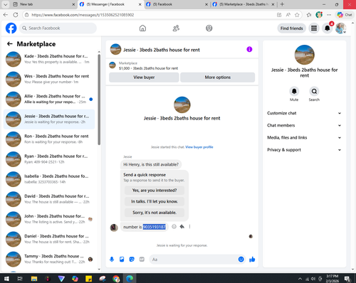Click the Find friends button
The height and width of the screenshot is (283, 356).
point(292,28)
